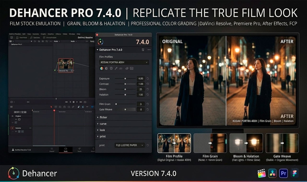Click the Services toolbar button
The height and width of the screenshot is (182, 307).
35,38
